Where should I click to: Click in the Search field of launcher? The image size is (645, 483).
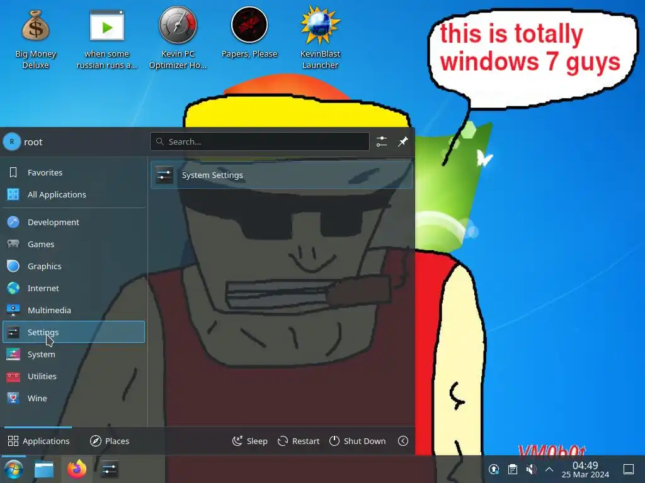point(260,142)
